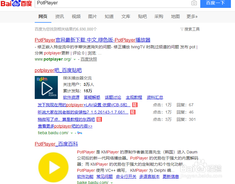This screenshot has height=184, width=235.
Task: Open 查看更多potplayer吧的内容>> link
Action: (65, 126)
